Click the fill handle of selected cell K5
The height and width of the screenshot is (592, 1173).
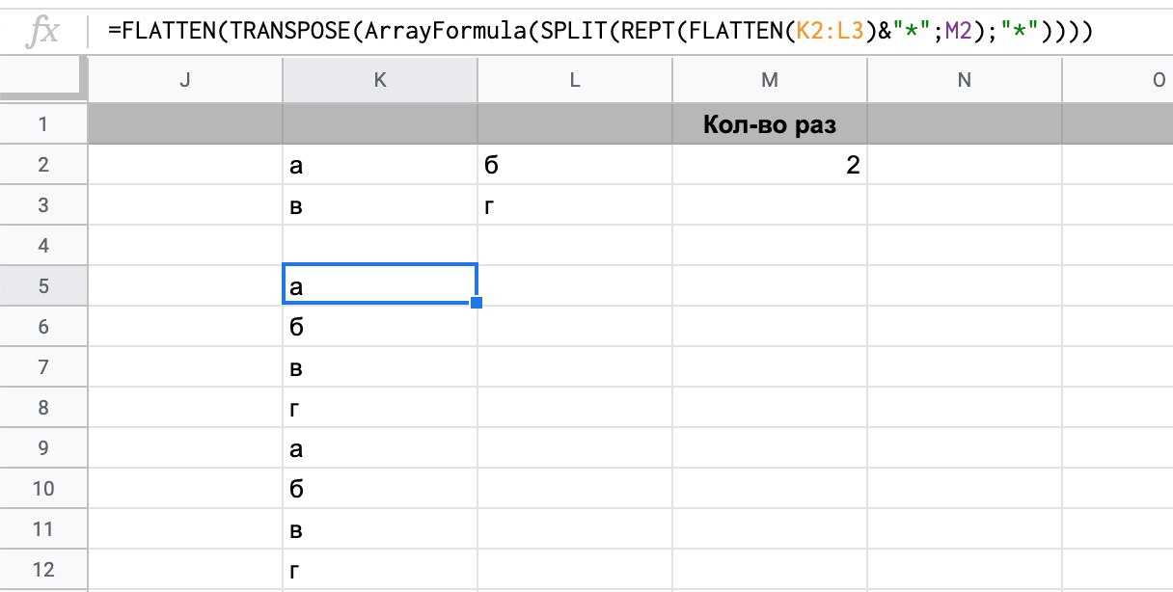click(477, 304)
